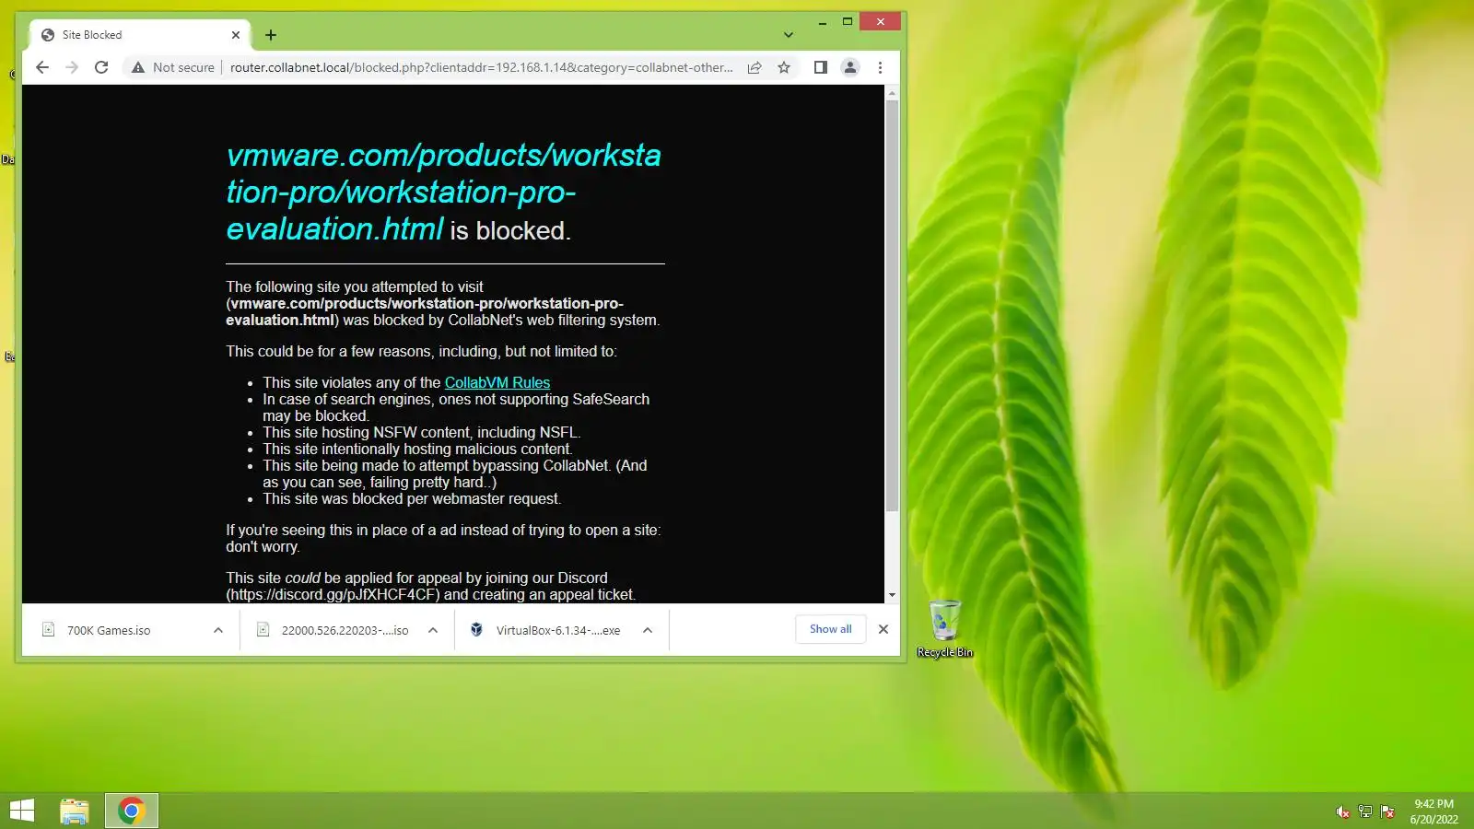
Task: Show all downloads
Action: tap(831, 629)
